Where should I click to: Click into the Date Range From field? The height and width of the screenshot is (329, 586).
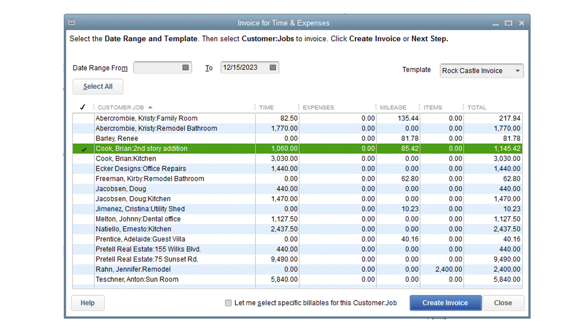coord(157,68)
